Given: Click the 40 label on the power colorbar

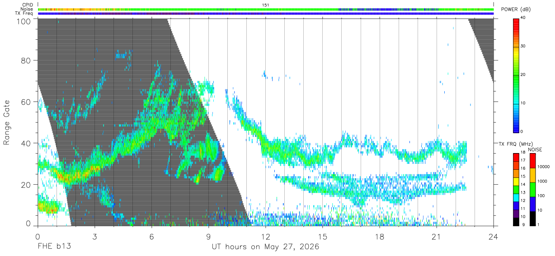Looking at the screenshot, I should [523, 18].
